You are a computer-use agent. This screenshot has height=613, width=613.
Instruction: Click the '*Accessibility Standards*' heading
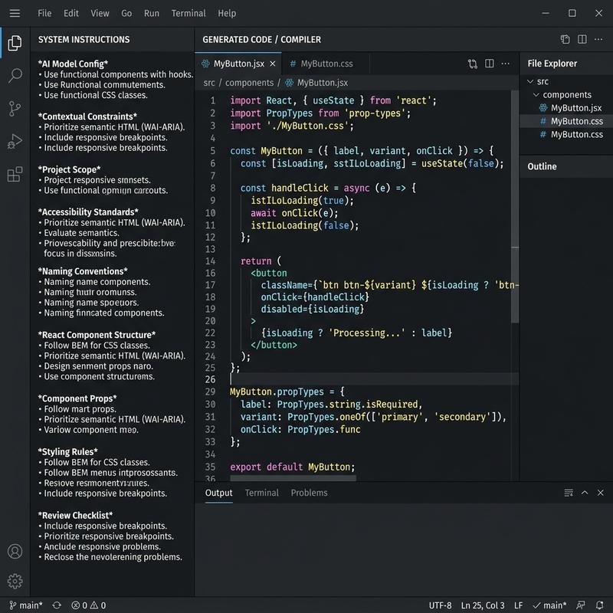point(88,212)
